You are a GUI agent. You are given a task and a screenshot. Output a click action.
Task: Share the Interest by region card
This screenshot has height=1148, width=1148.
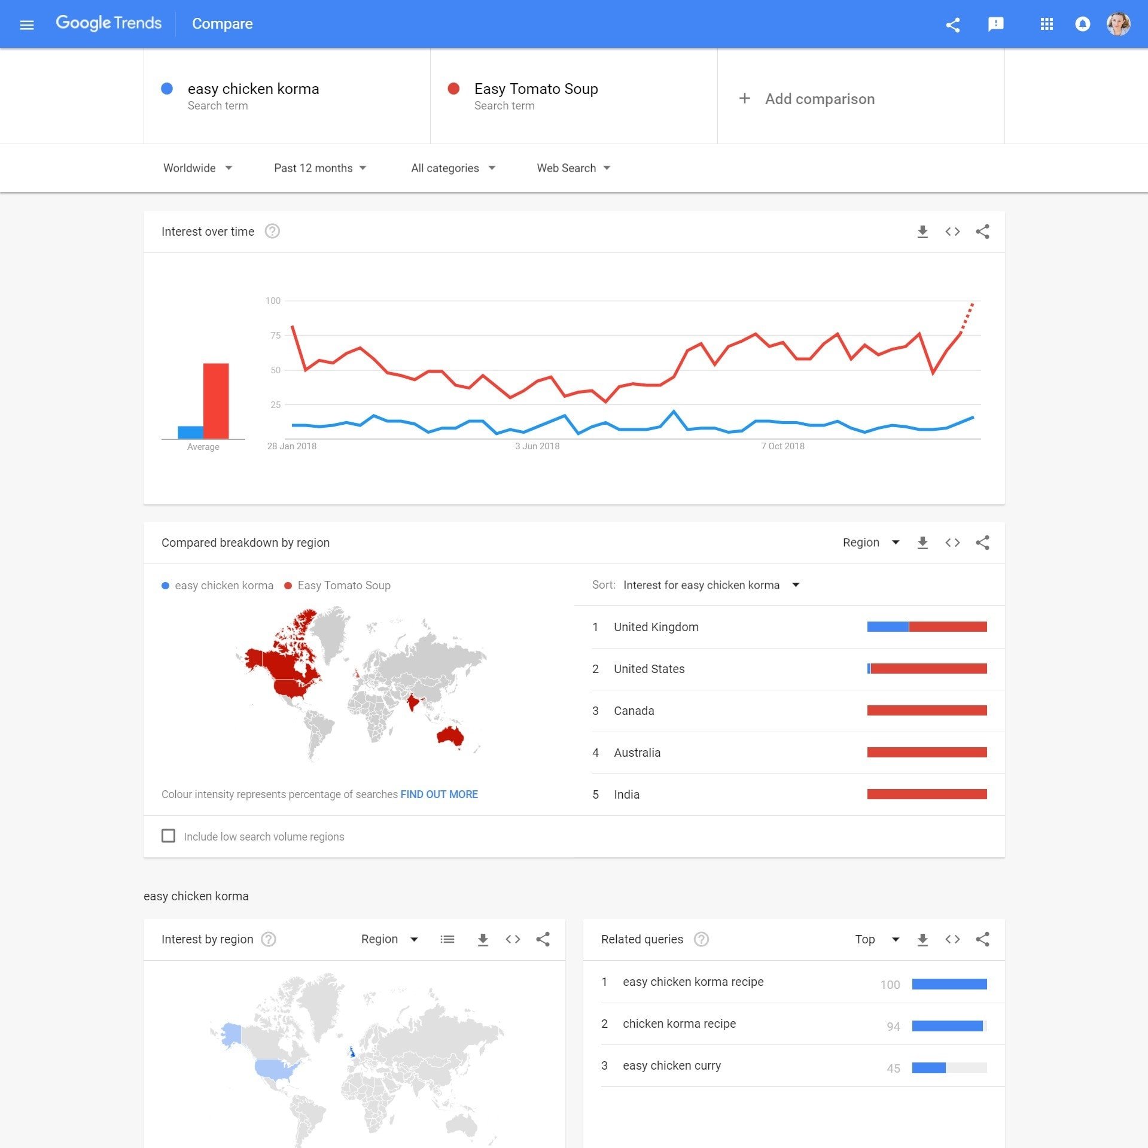543,939
